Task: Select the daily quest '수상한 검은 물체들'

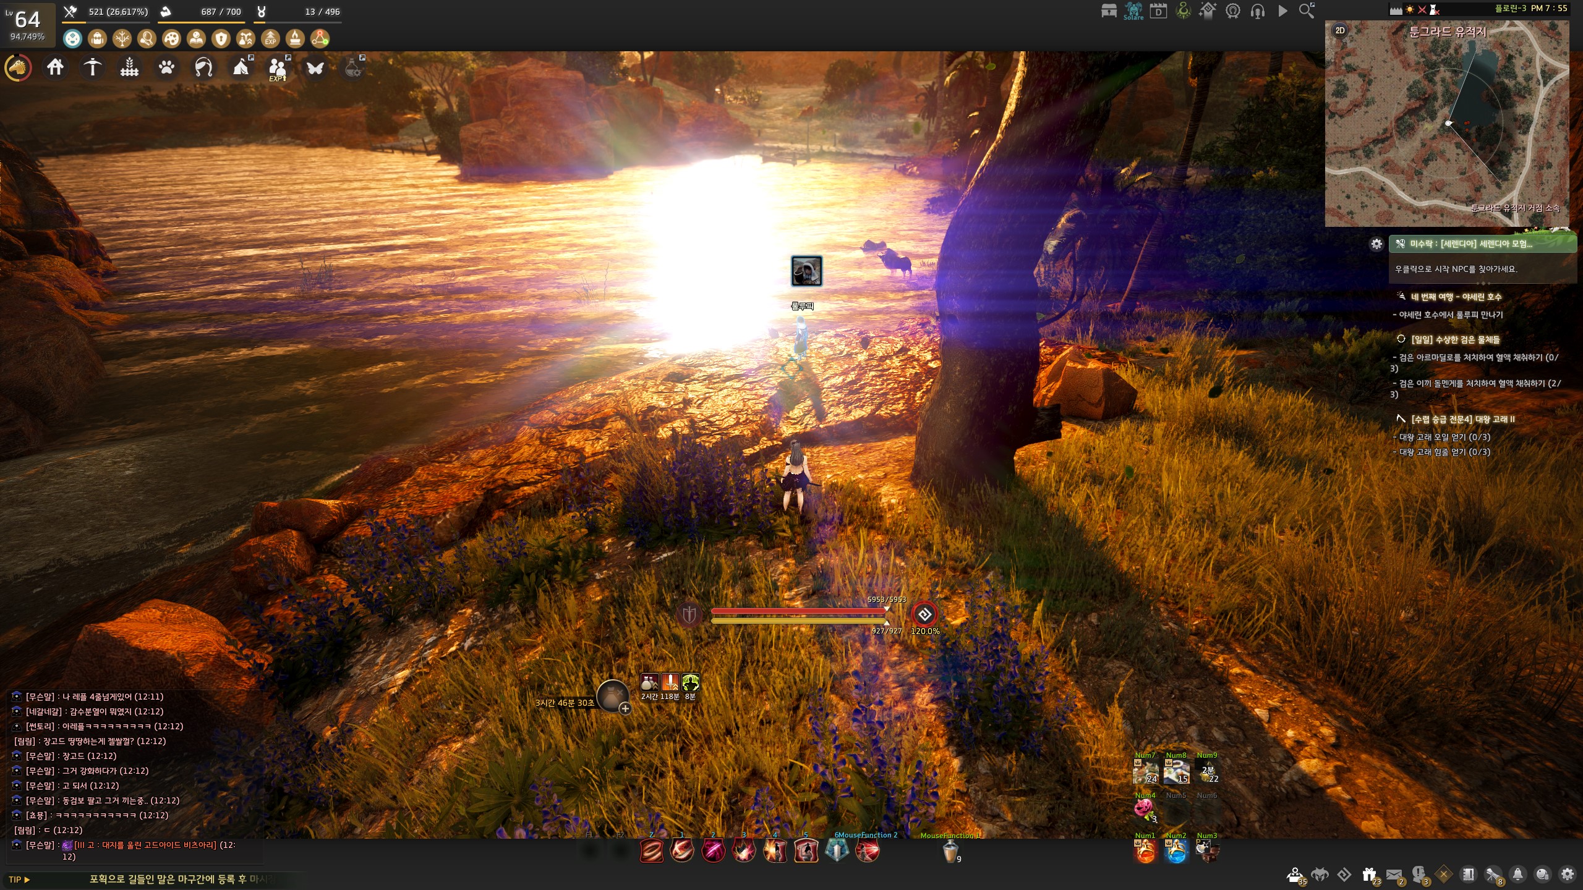Action: 1454,339
